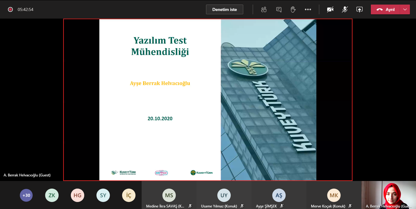Select the ZK participant avatar
The image size is (416, 209).
(x=52, y=195)
